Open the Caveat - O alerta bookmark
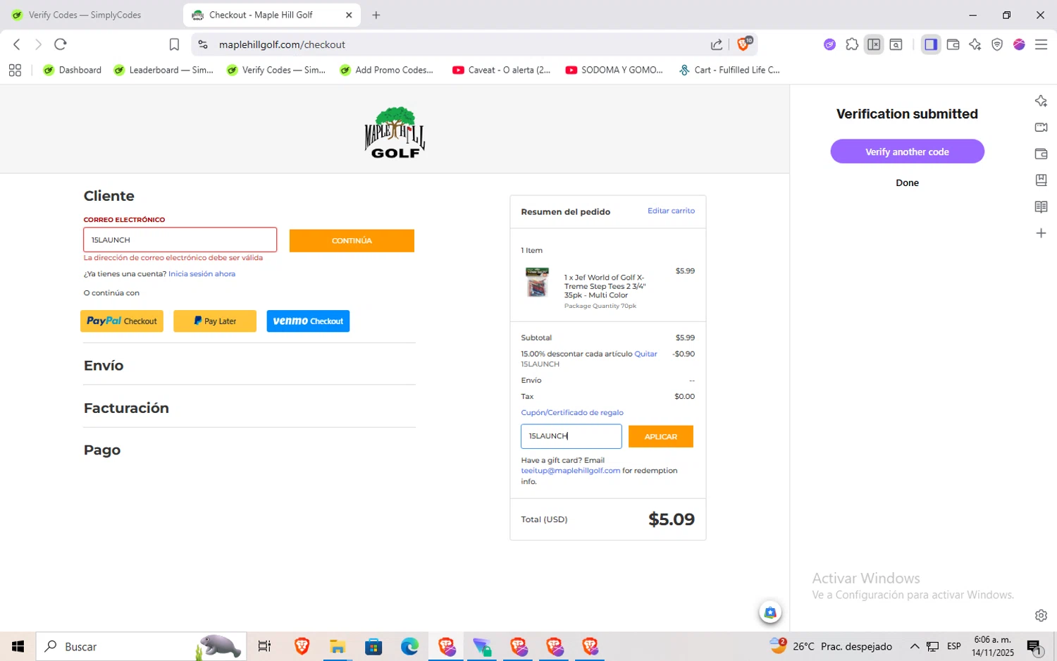The height and width of the screenshot is (661, 1057). pyautogui.click(x=502, y=70)
